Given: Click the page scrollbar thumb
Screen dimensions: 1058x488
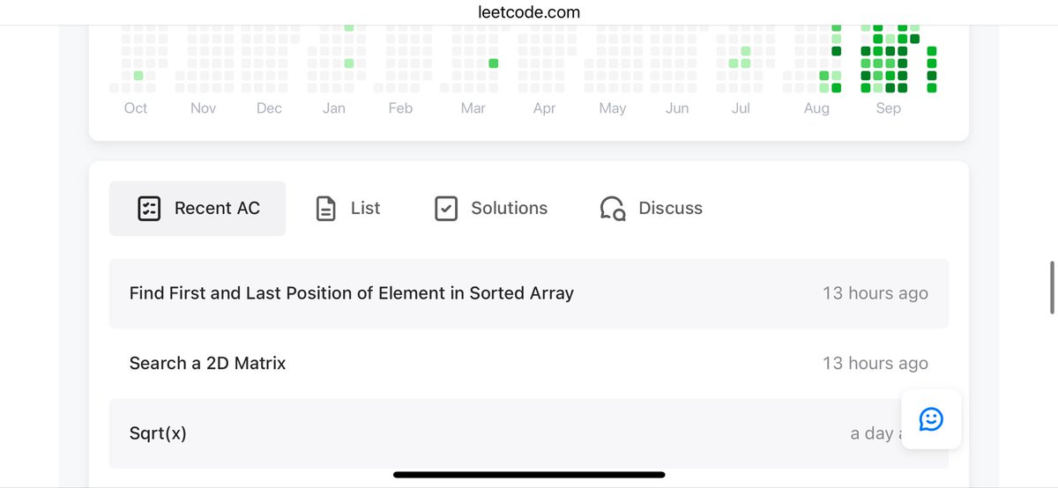Looking at the screenshot, I should tap(1052, 287).
